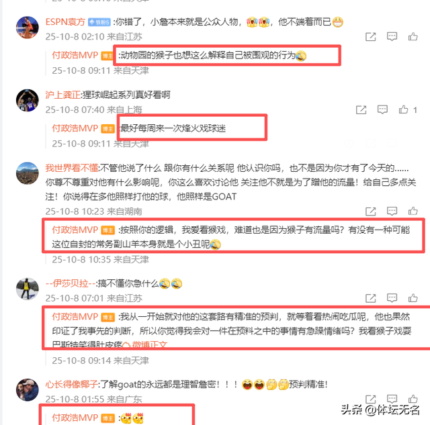The width and height of the screenshot is (430, 425).
Task: Share ESPN袁方's comment via forward icon
Action: (370, 37)
